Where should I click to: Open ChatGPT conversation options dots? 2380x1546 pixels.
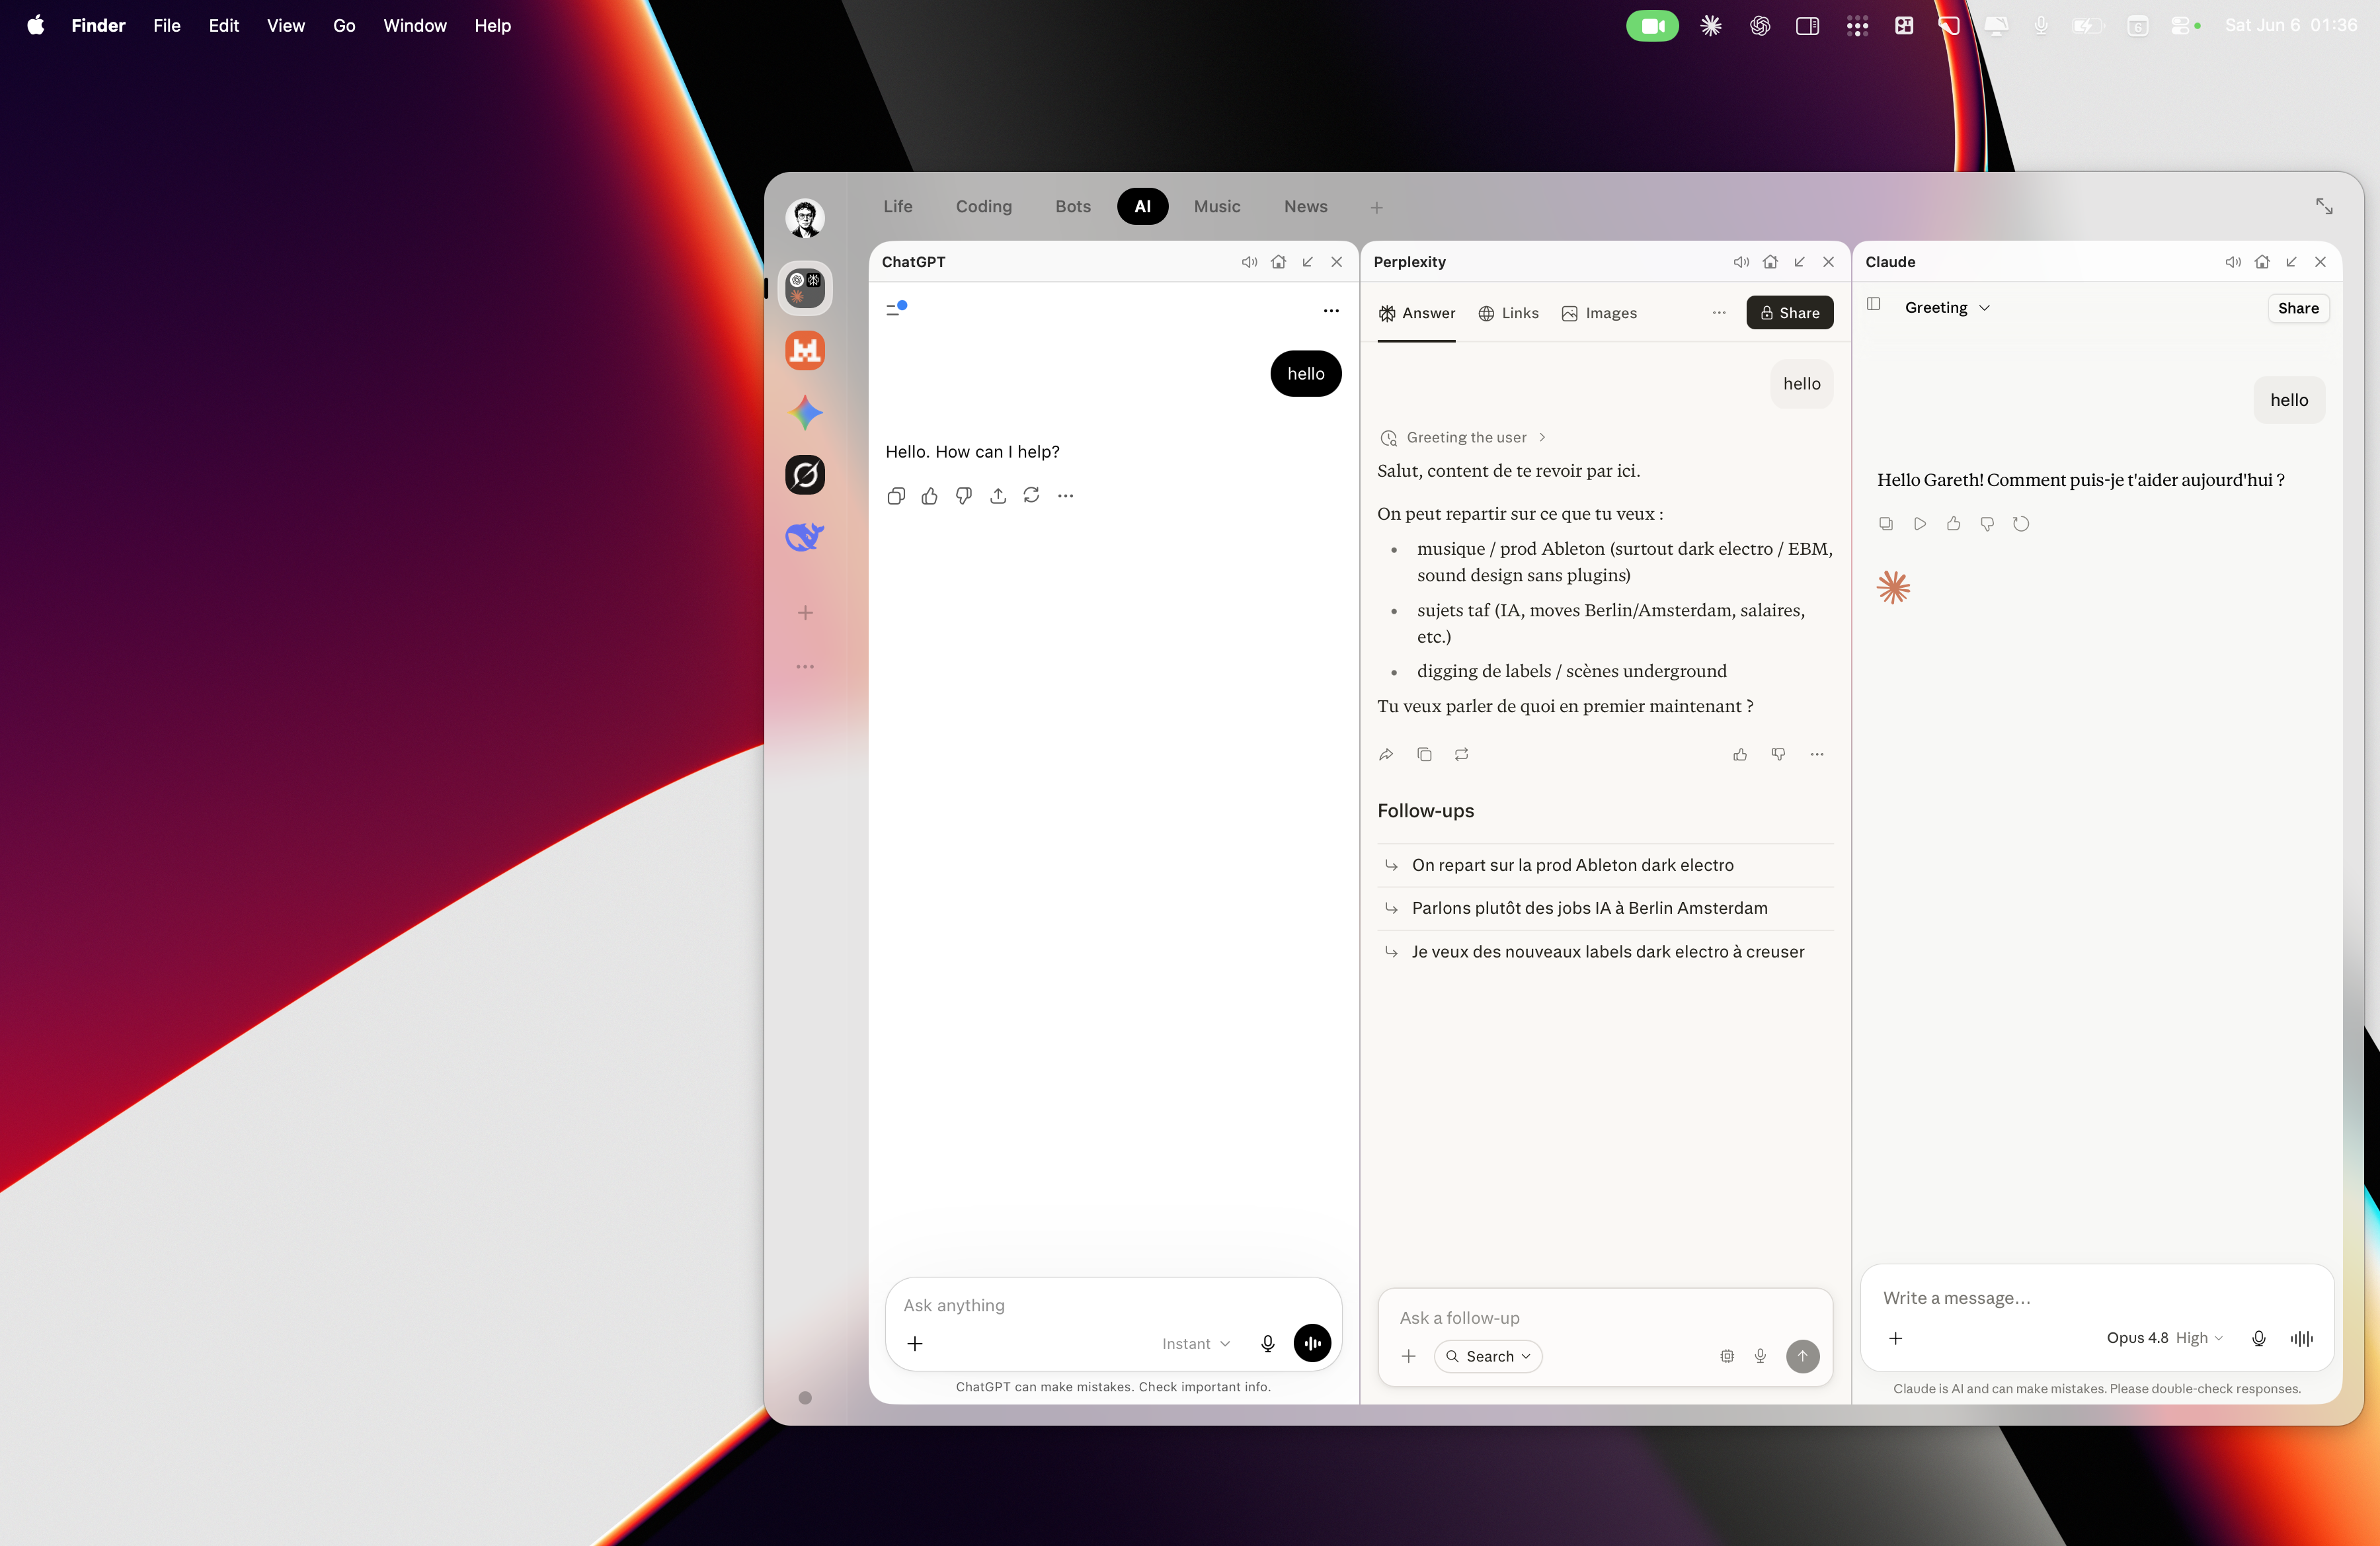pos(1331,311)
